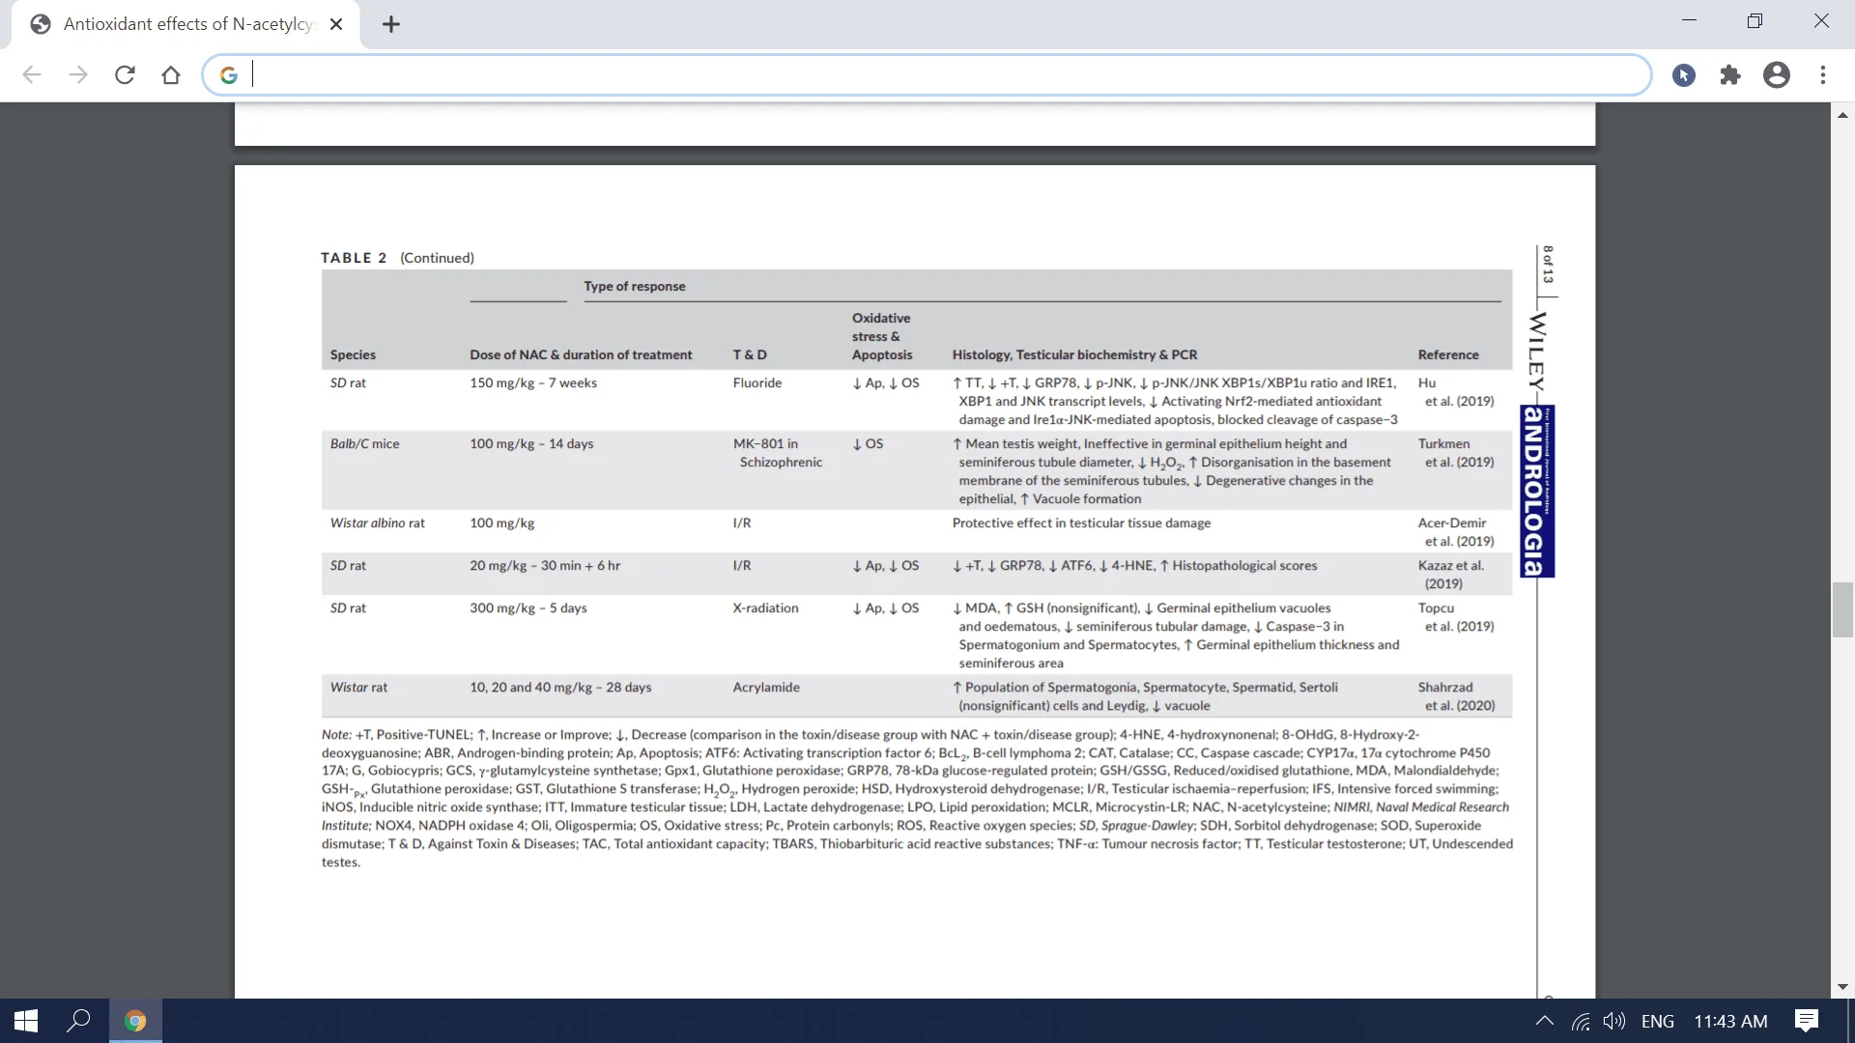This screenshot has height=1043, width=1855.
Task: Click the 'Wistar albino rat' cell
Action: coord(378,522)
